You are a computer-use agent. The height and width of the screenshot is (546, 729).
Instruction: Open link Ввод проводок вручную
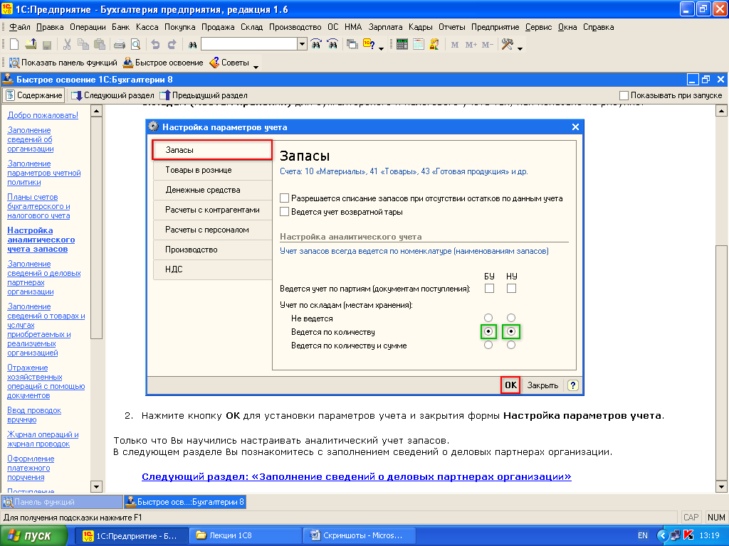click(34, 415)
